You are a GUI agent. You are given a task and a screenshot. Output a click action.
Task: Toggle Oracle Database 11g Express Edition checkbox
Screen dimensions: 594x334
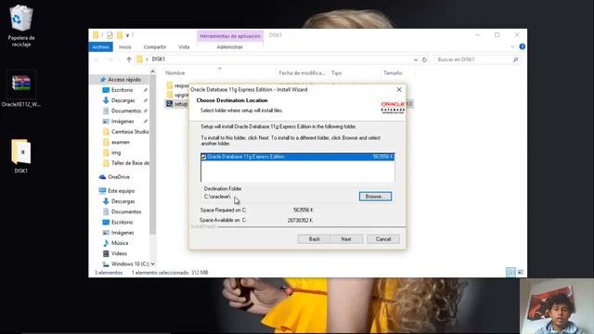[204, 157]
